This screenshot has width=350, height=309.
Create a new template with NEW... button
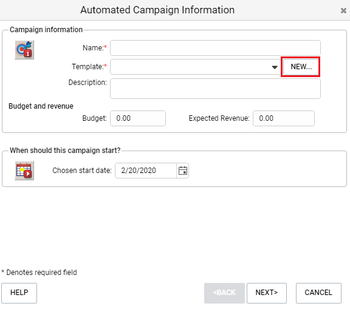301,67
